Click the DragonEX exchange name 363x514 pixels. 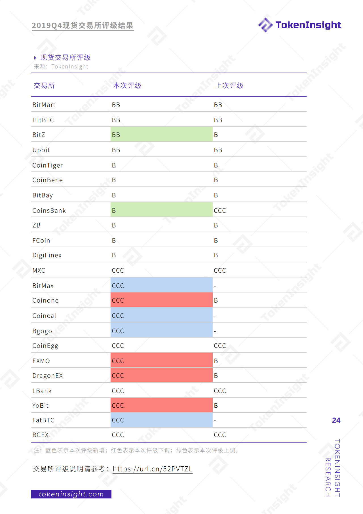tap(48, 376)
